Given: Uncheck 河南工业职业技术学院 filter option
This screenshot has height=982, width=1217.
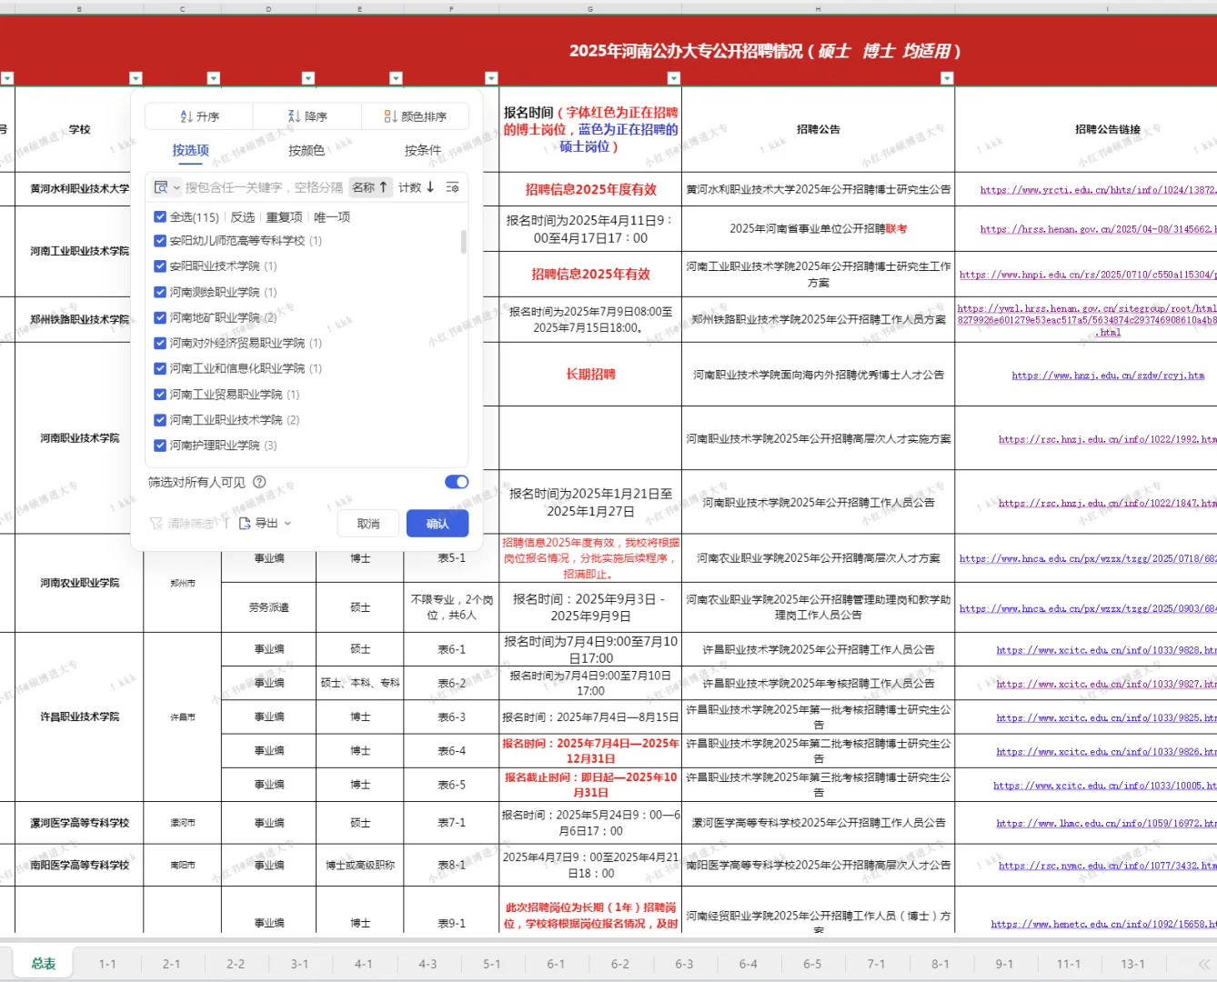Looking at the screenshot, I should click(x=160, y=420).
